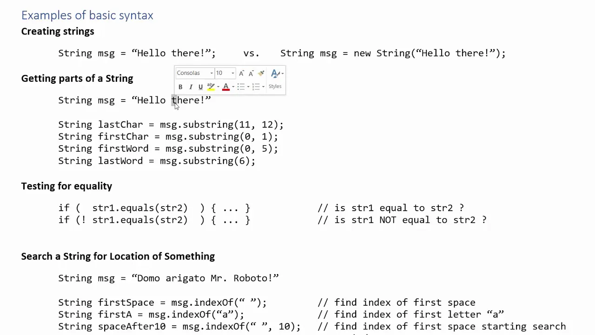Toggle Bold in the mini toolbar
The width and height of the screenshot is (595, 335).
point(180,87)
